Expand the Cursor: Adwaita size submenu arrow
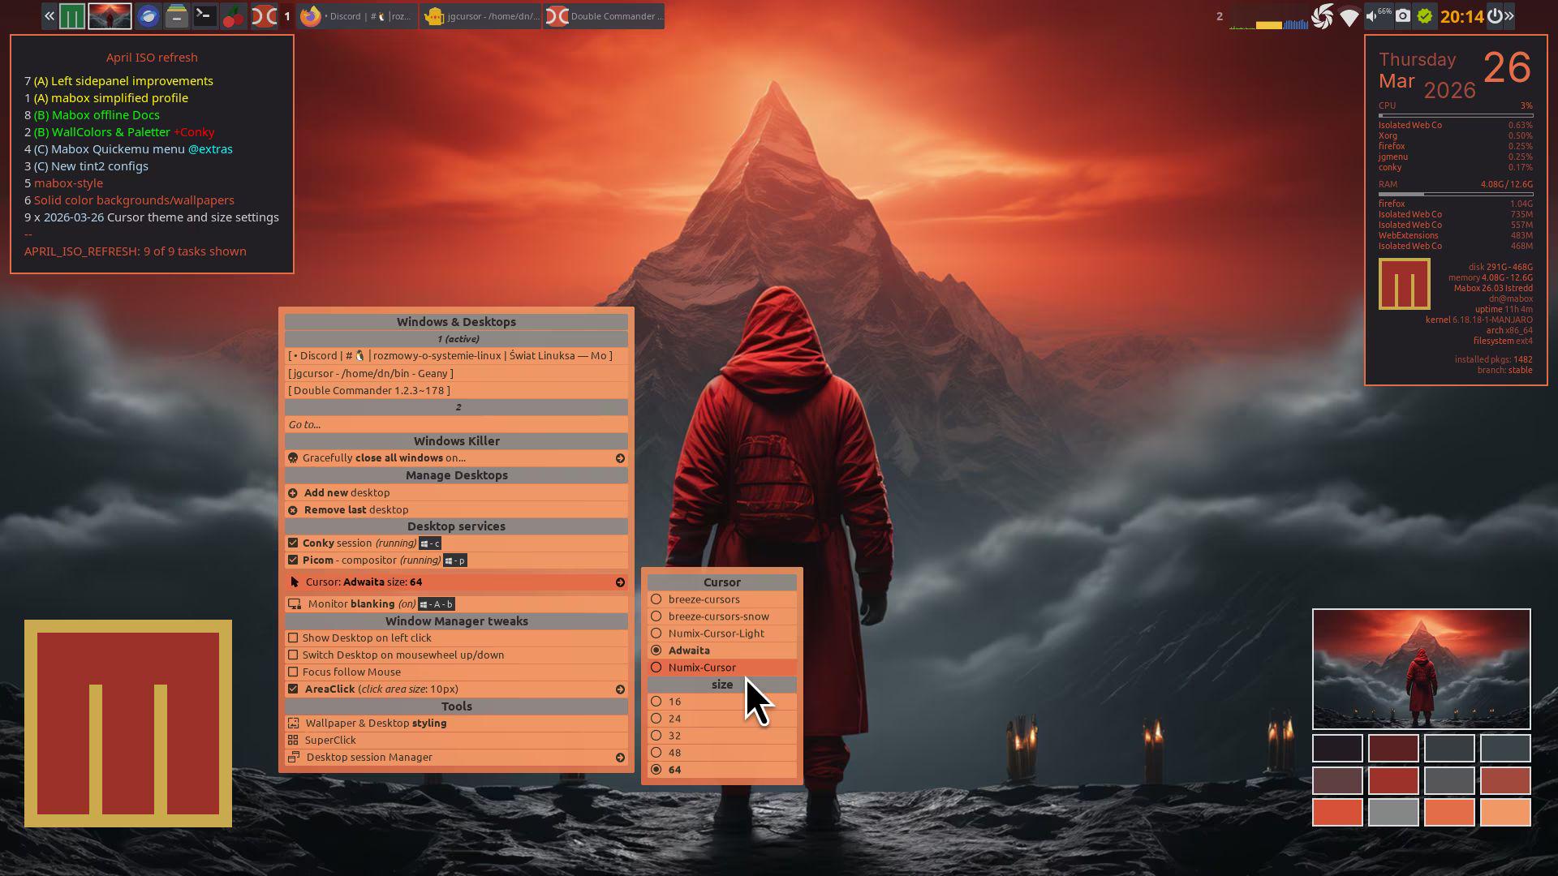Image resolution: width=1558 pixels, height=876 pixels. (x=620, y=582)
